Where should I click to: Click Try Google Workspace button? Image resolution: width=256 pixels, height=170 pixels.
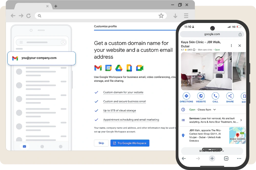(x=130, y=143)
